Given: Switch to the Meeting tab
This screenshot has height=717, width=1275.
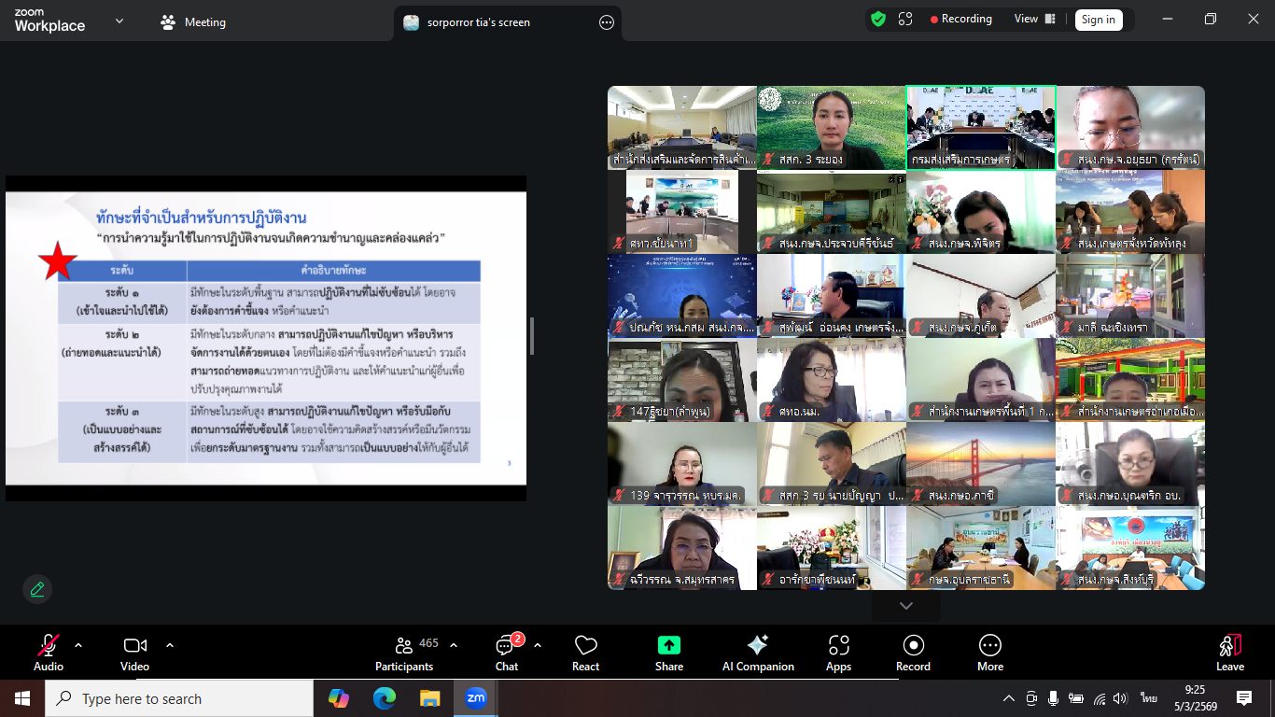Looking at the screenshot, I should [x=193, y=22].
